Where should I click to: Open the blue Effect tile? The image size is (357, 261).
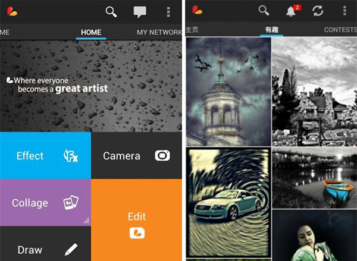pyautogui.click(x=45, y=156)
